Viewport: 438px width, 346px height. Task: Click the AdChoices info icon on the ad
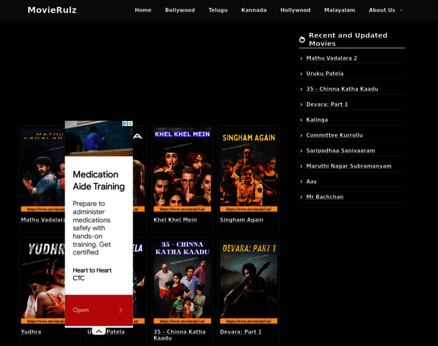tap(125, 123)
